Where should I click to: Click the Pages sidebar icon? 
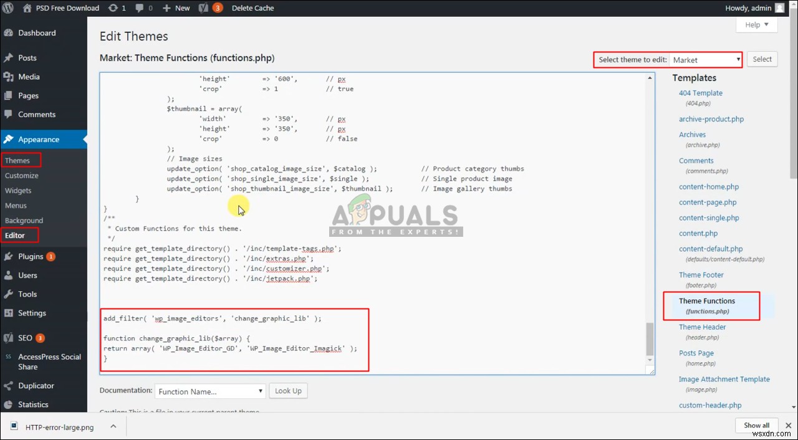9,95
